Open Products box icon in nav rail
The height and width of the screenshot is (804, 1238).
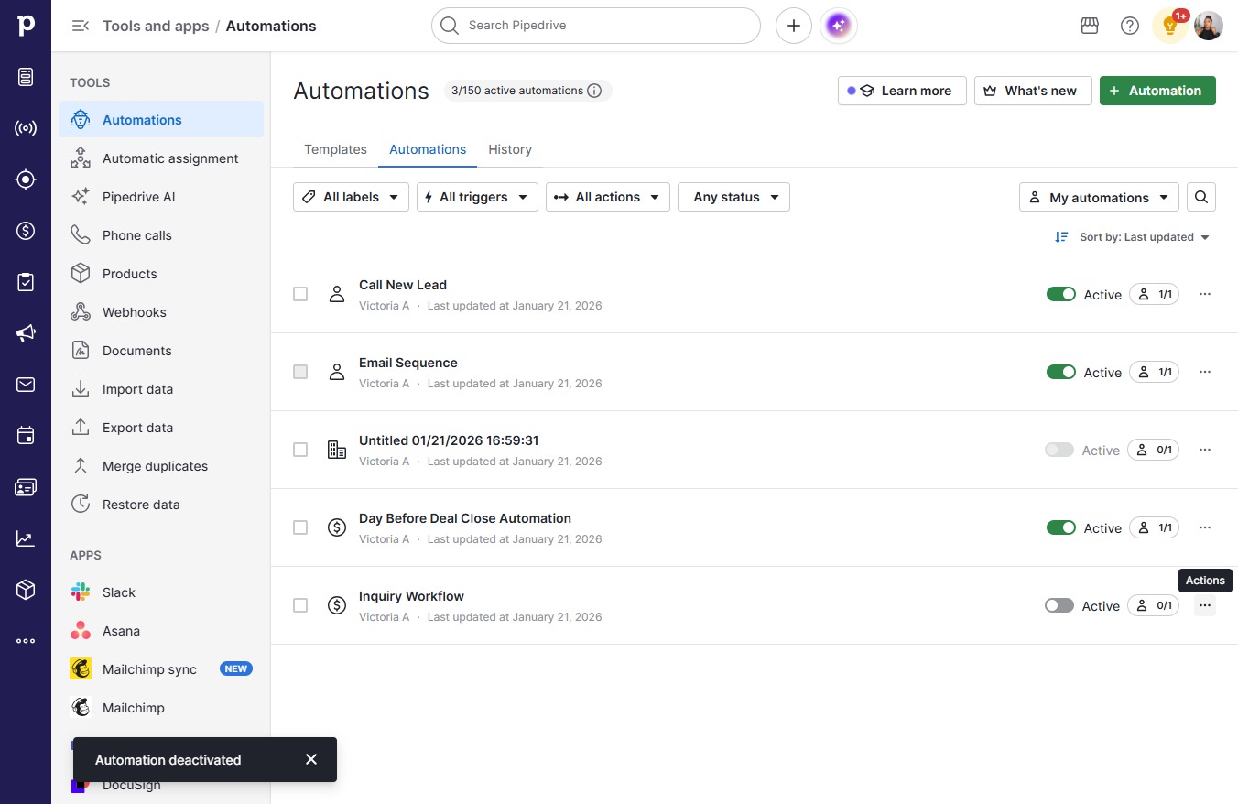tap(26, 590)
